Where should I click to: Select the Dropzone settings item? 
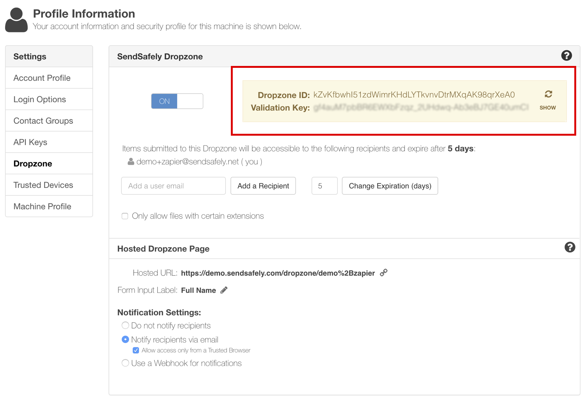click(x=49, y=163)
